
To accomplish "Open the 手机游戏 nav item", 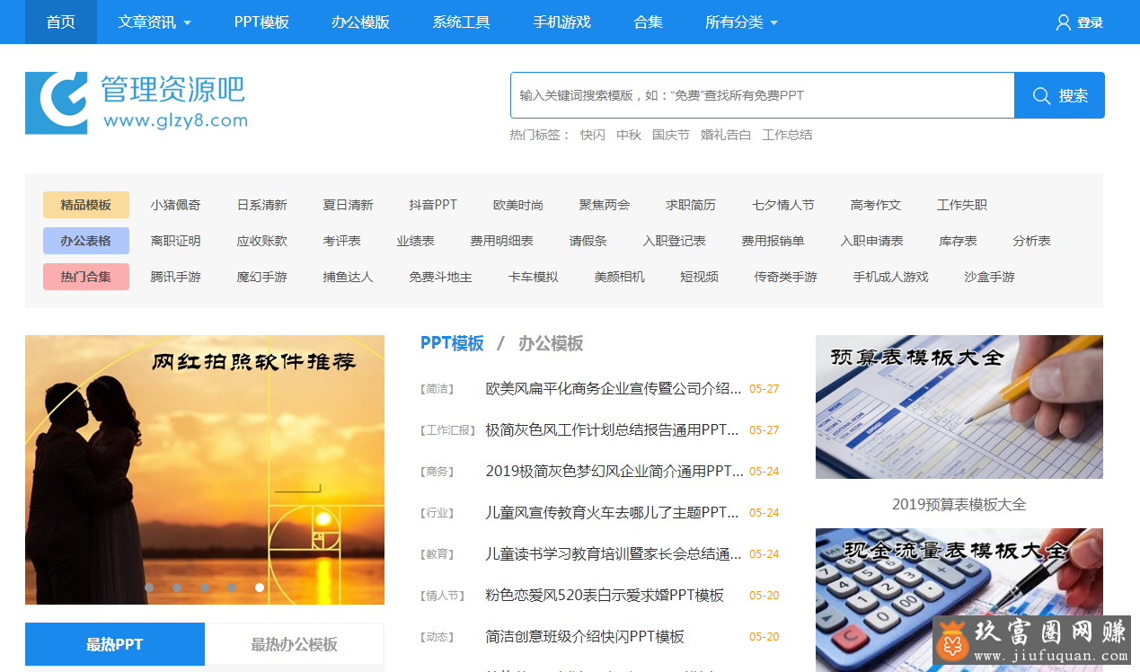I will tap(561, 22).
